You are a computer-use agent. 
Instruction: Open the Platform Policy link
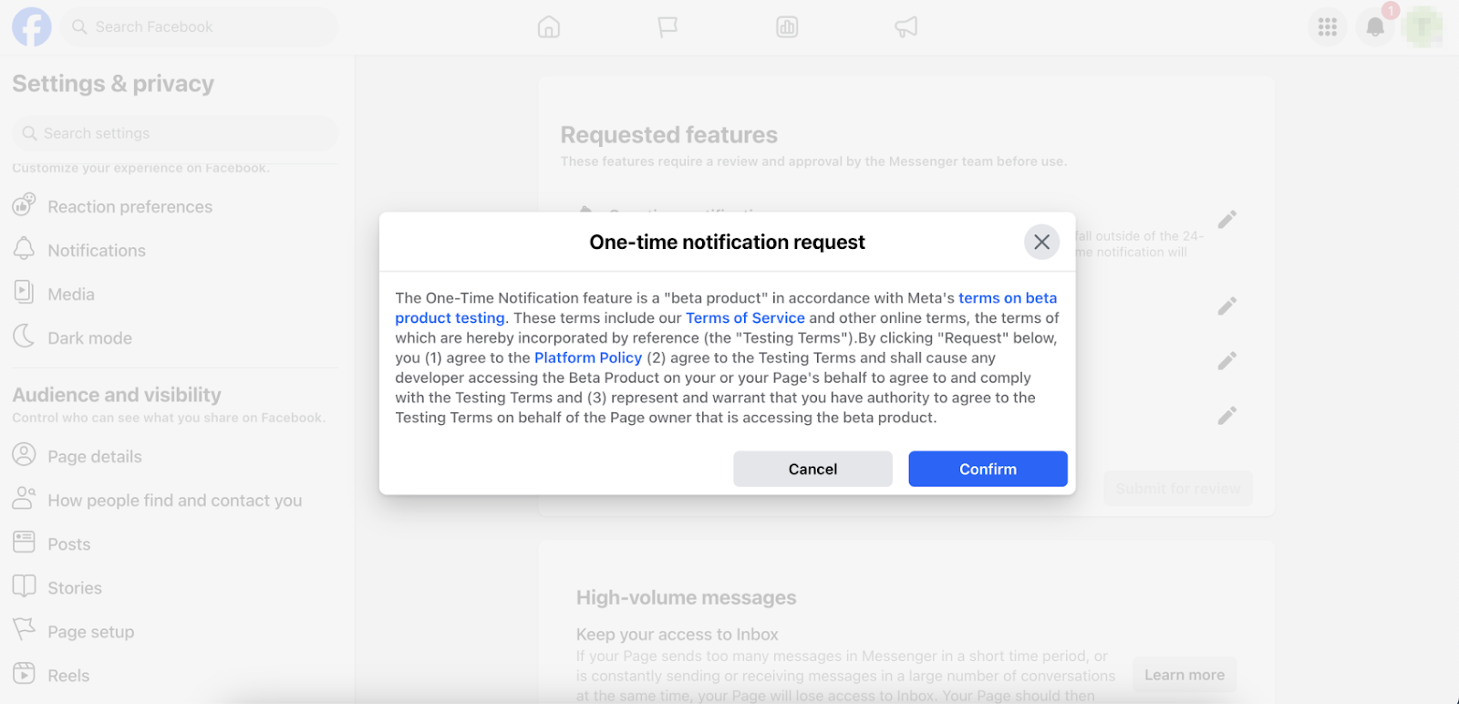point(588,358)
